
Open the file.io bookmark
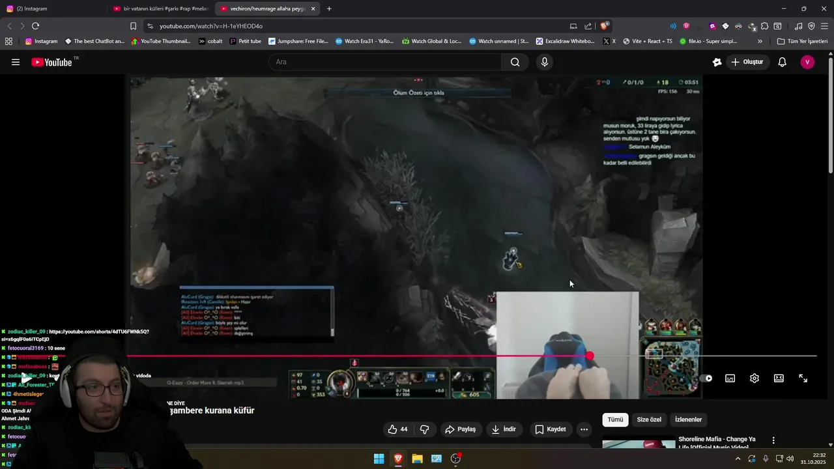pos(708,41)
